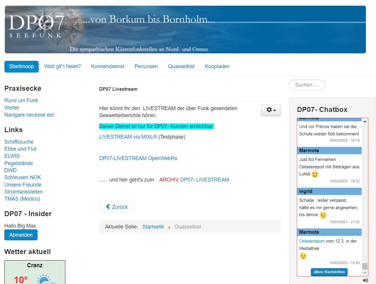Click the orange breadcrumb arrow separator
Screen dimensions: 376x284
coord(169,227)
